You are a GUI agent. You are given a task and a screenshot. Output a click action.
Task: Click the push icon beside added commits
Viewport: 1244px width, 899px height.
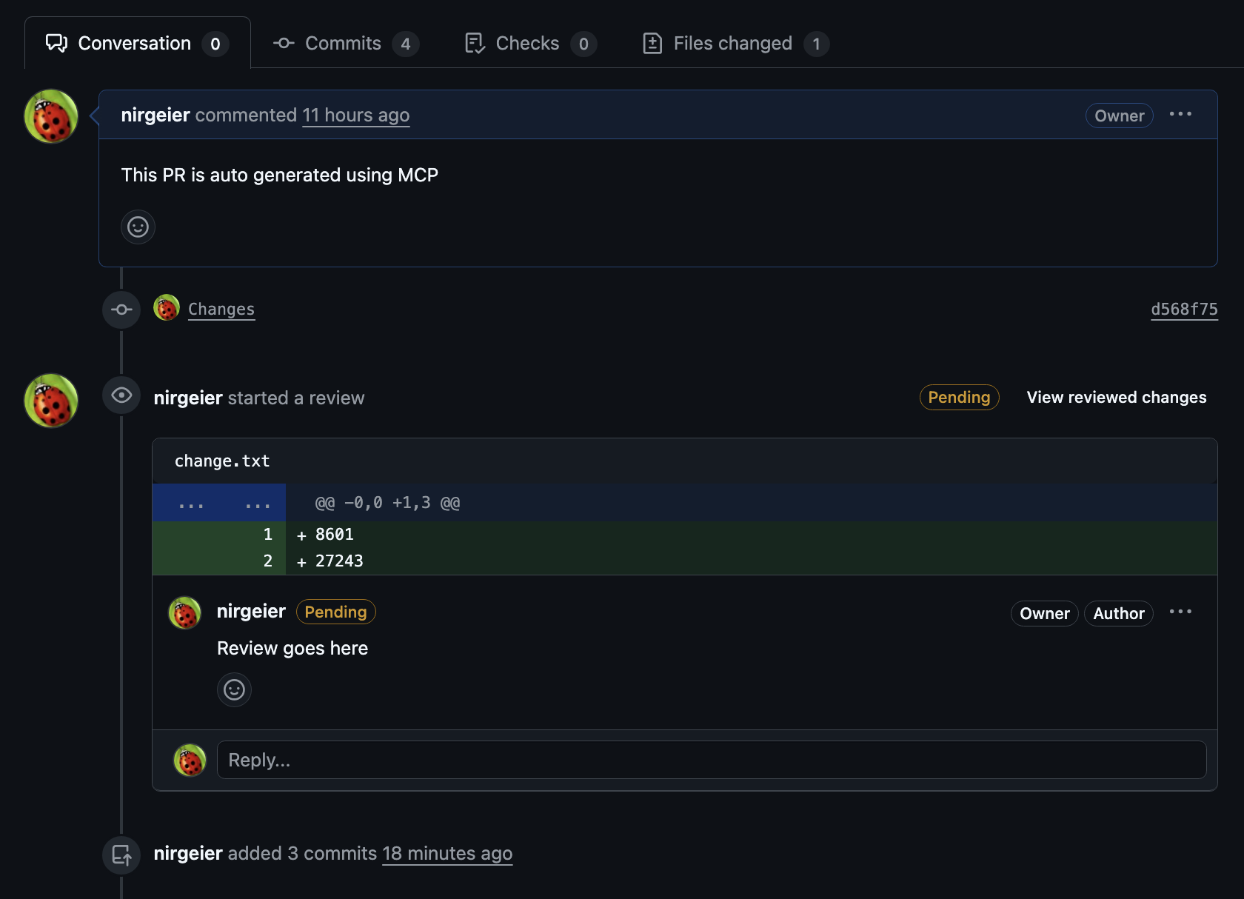click(x=121, y=855)
